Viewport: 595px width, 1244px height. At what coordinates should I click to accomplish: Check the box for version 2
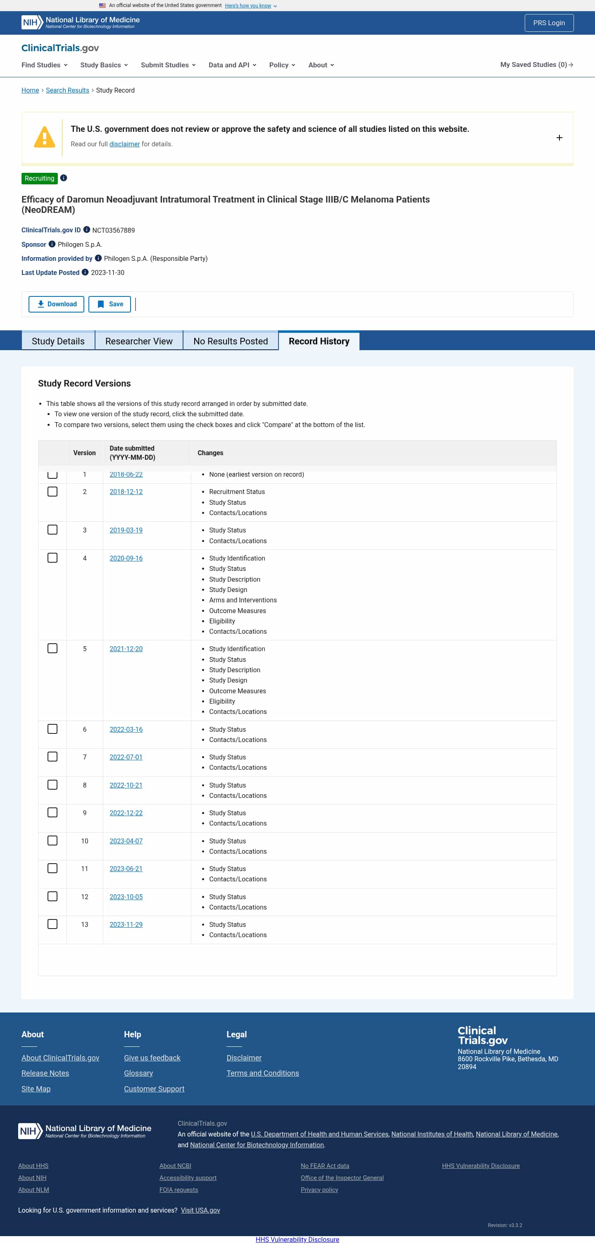[52, 492]
